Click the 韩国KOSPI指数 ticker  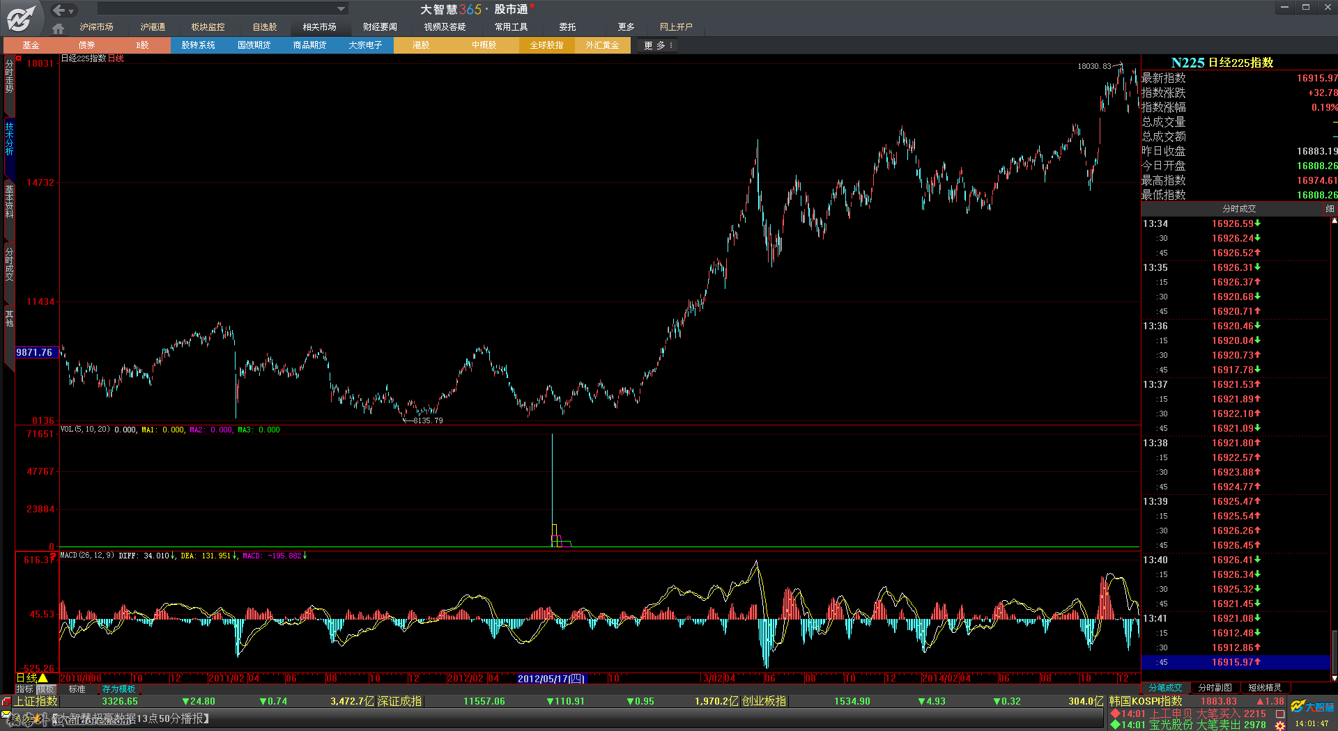tap(1146, 702)
